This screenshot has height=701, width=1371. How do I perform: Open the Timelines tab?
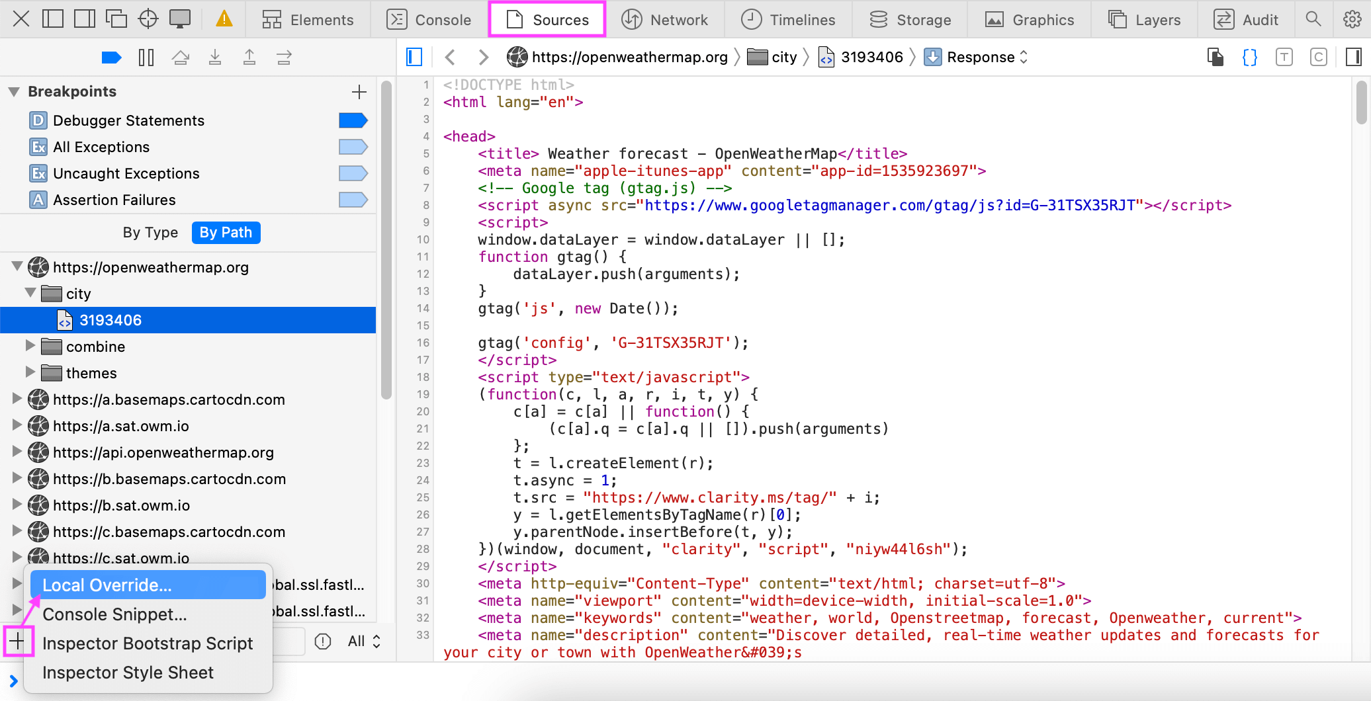click(788, 20)
